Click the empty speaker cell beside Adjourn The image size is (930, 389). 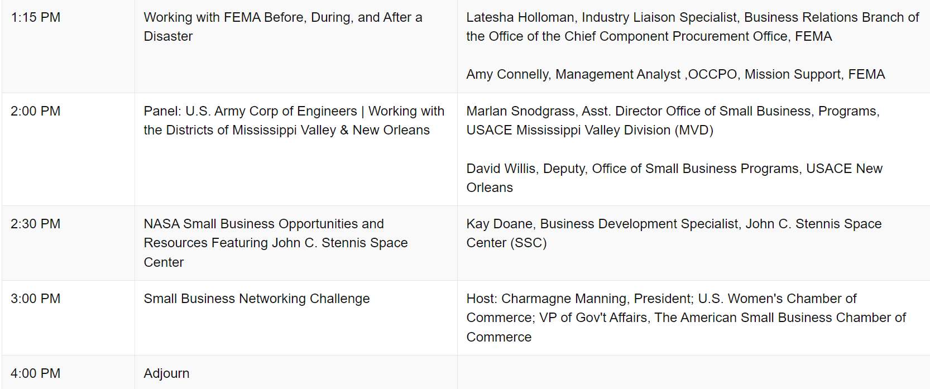(693, 372)
